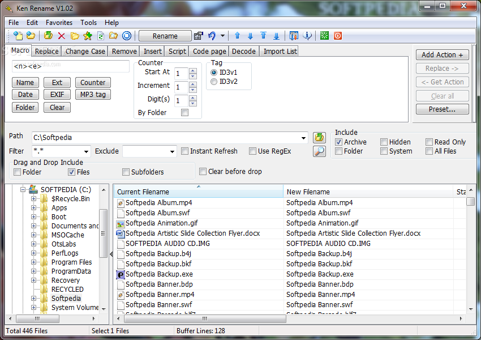Viewport: 481px width, 340px height.
Task: Enable the Use RegEx checkbox
Action: 252,151
